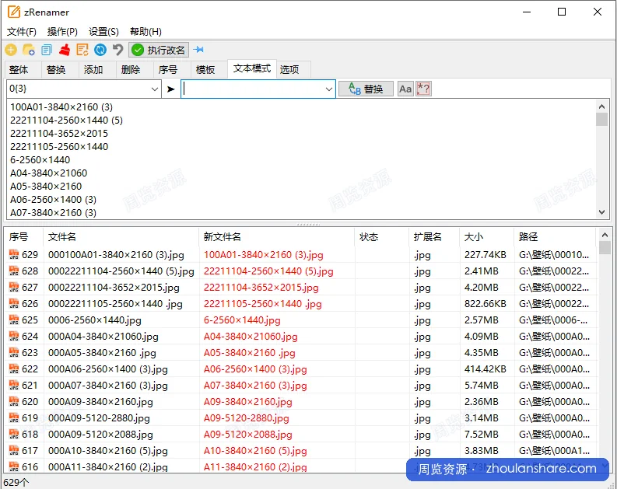Toggle the Aa case sensitivity button
The image size is (617, 489).
tap(405, 89)
